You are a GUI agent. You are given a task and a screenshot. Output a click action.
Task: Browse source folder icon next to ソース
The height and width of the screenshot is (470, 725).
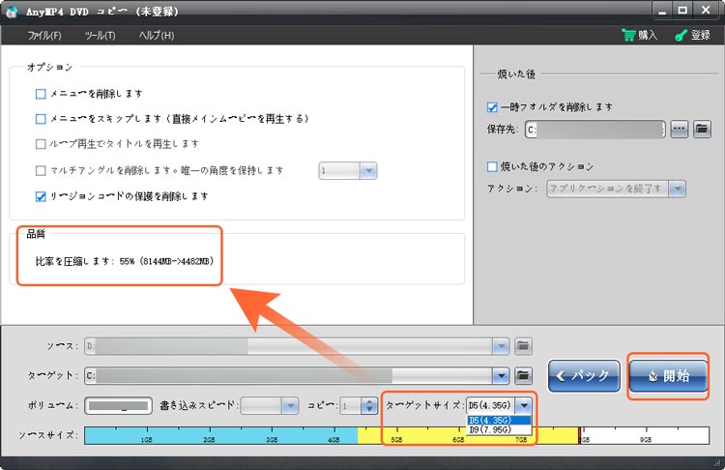coord(523,346)
